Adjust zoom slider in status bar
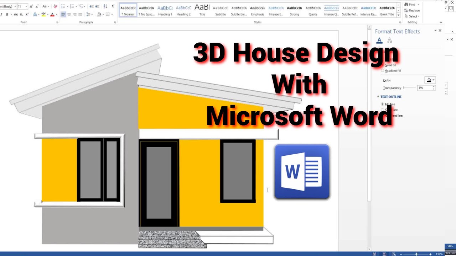The width and height of the screenshot is (456, 256). (x=416, y=254)
